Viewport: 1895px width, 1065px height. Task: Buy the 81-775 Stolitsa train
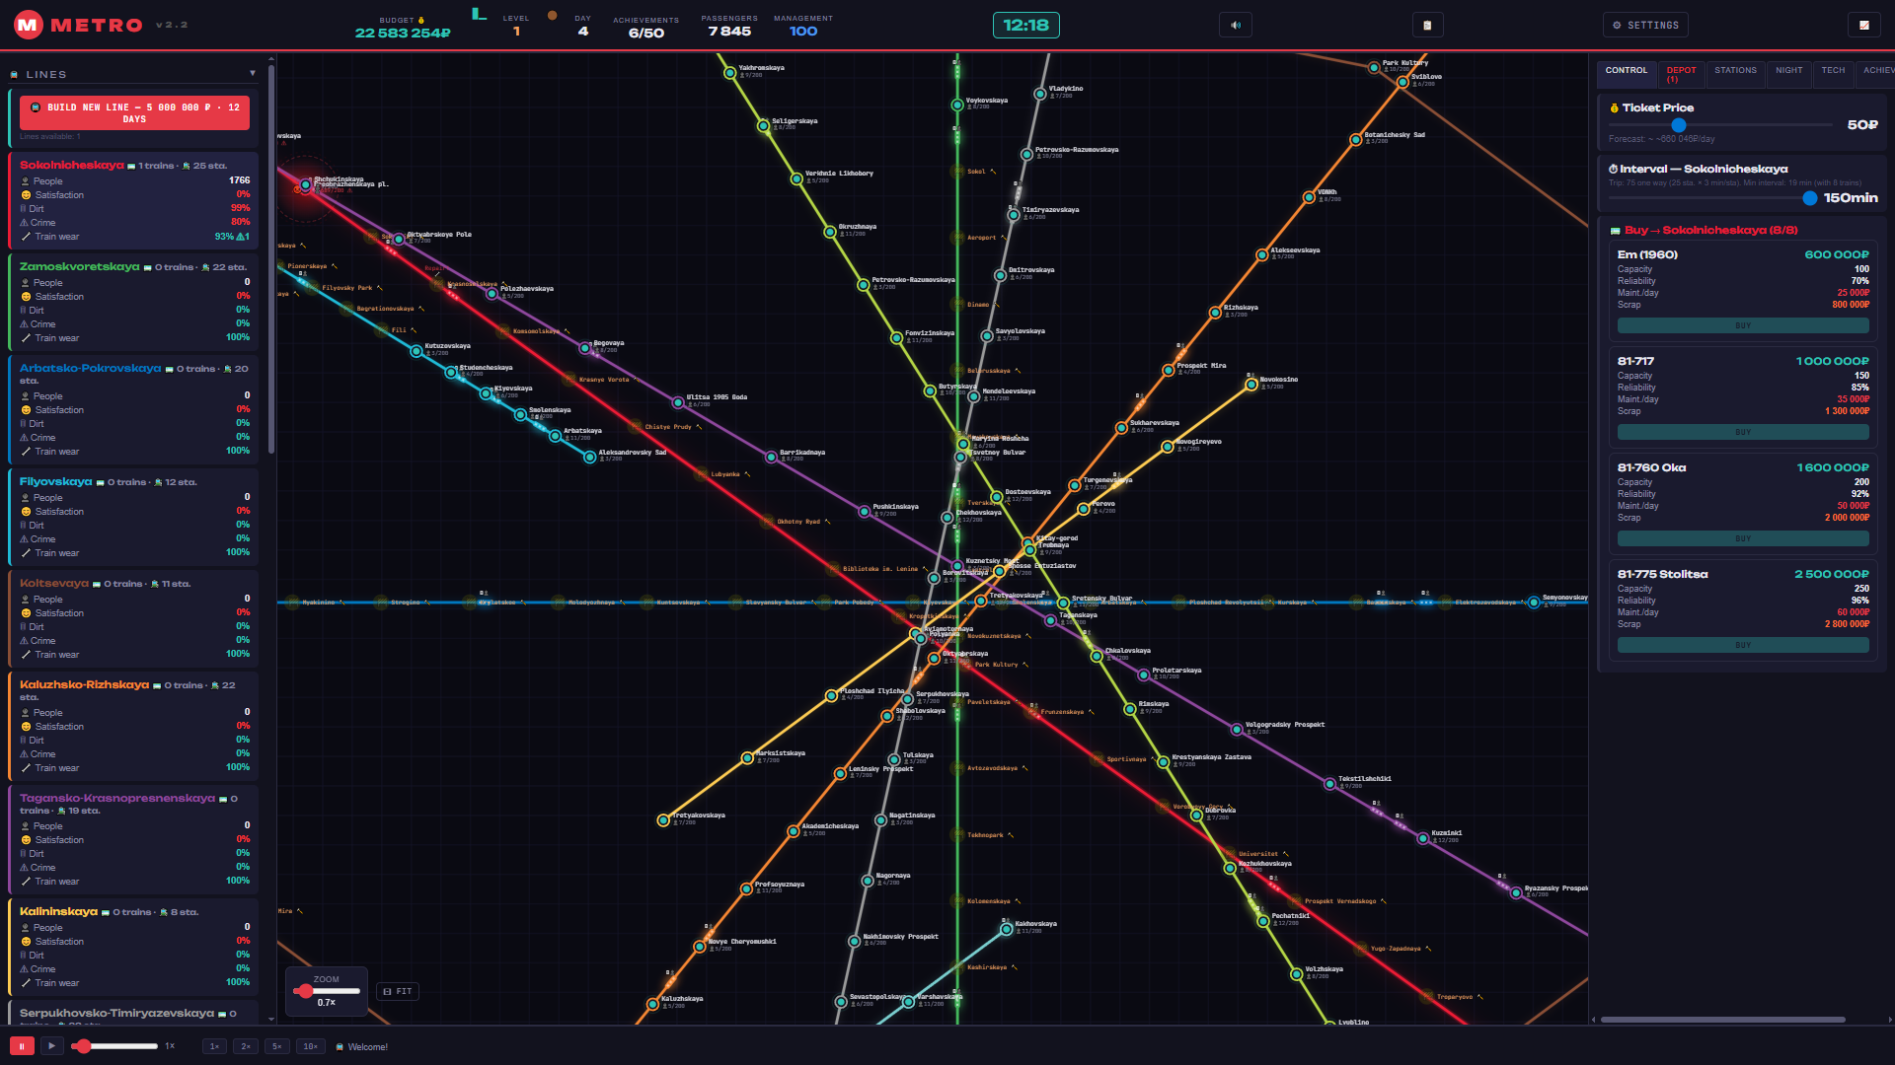tap(1743, 645)
